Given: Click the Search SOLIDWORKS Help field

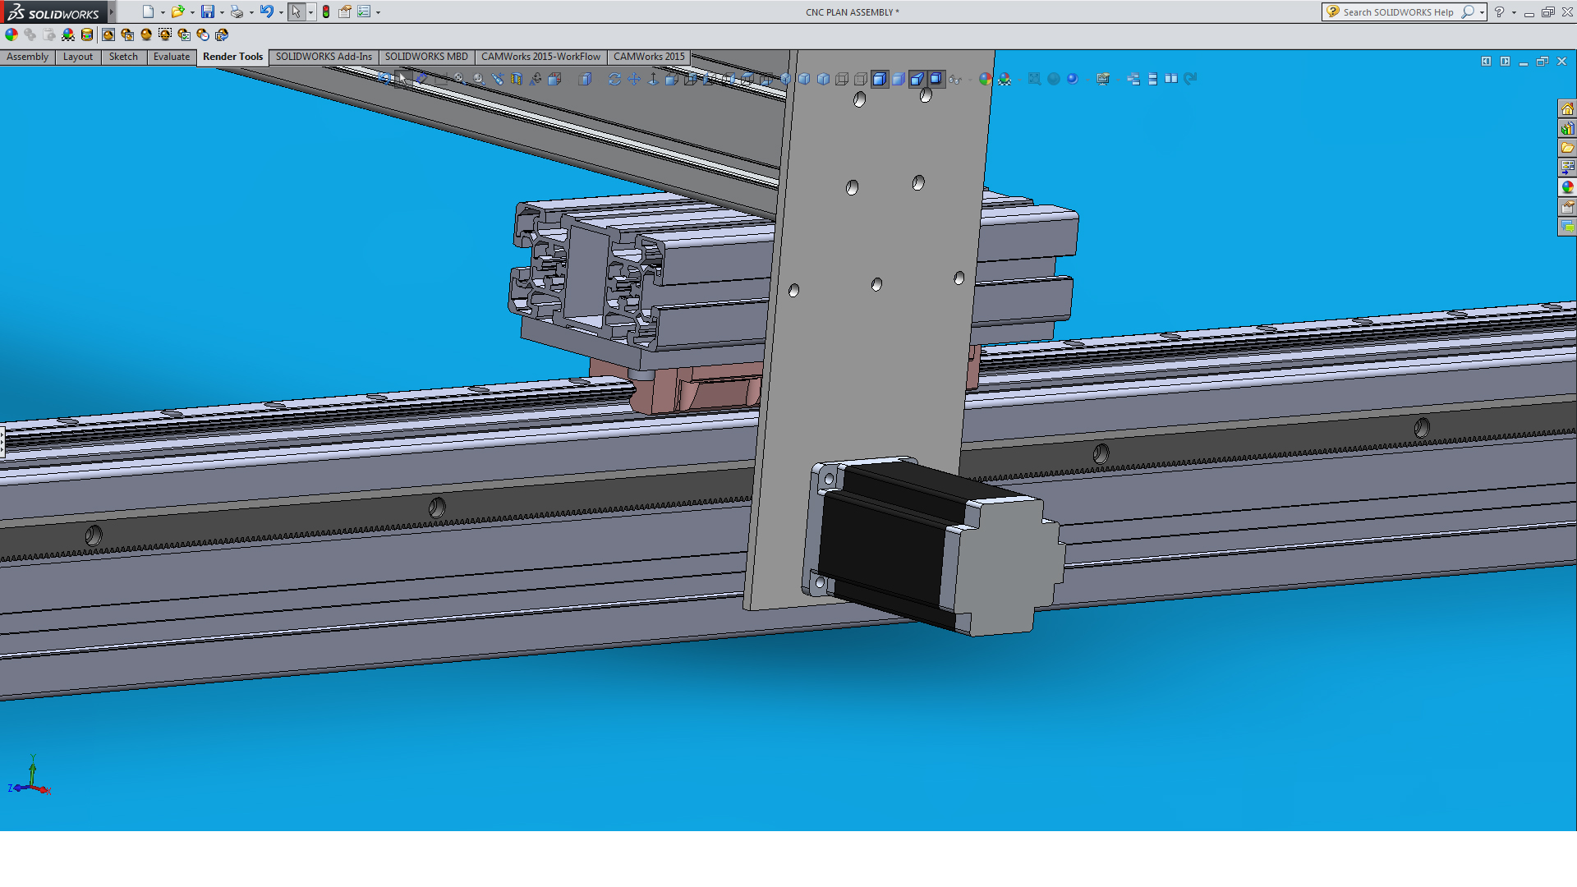Looking at the screenshot, I should pyautogui.click(x=1398, y=12).
